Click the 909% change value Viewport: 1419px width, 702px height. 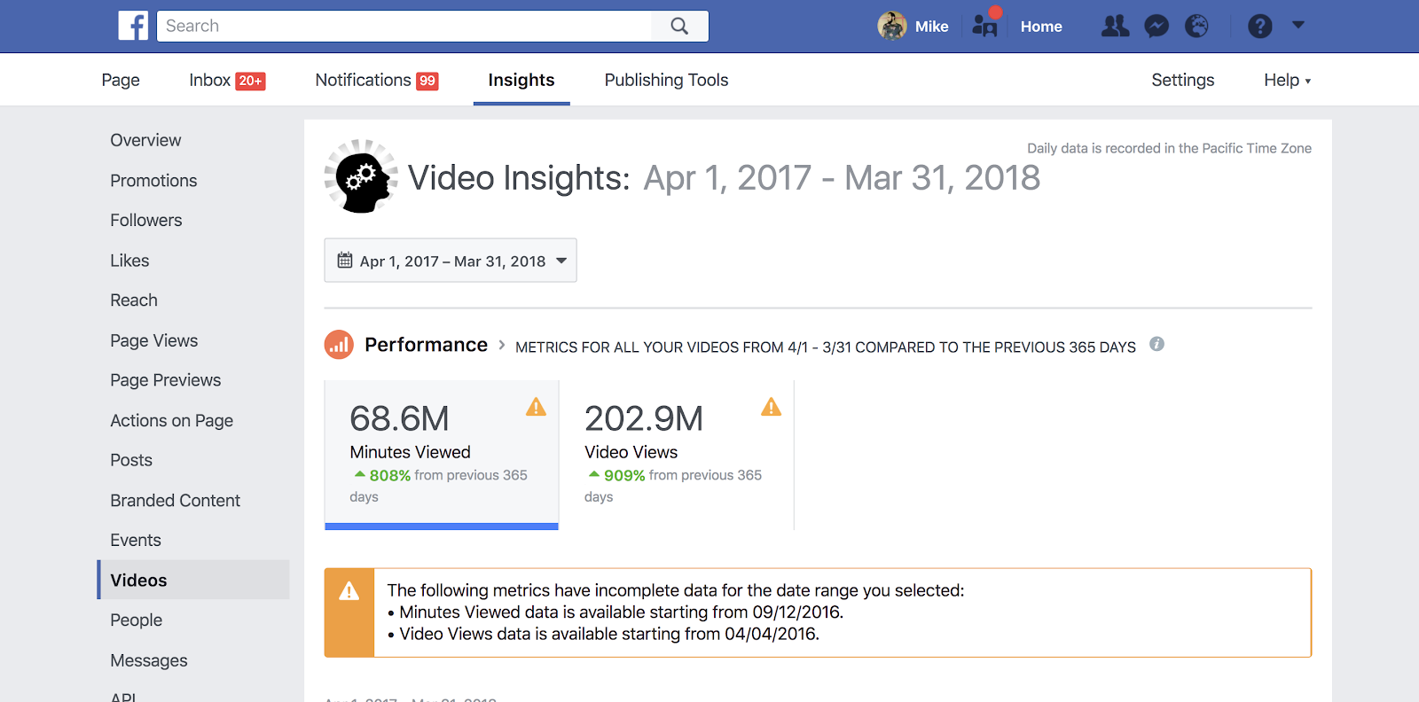(624, 475)
